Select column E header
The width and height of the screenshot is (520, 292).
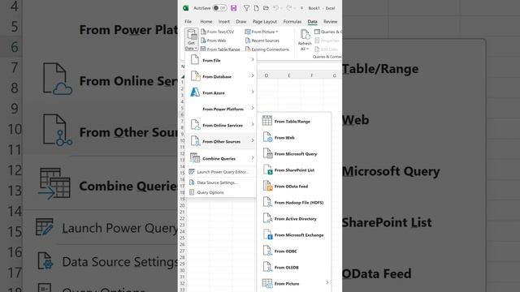[289, 75]
